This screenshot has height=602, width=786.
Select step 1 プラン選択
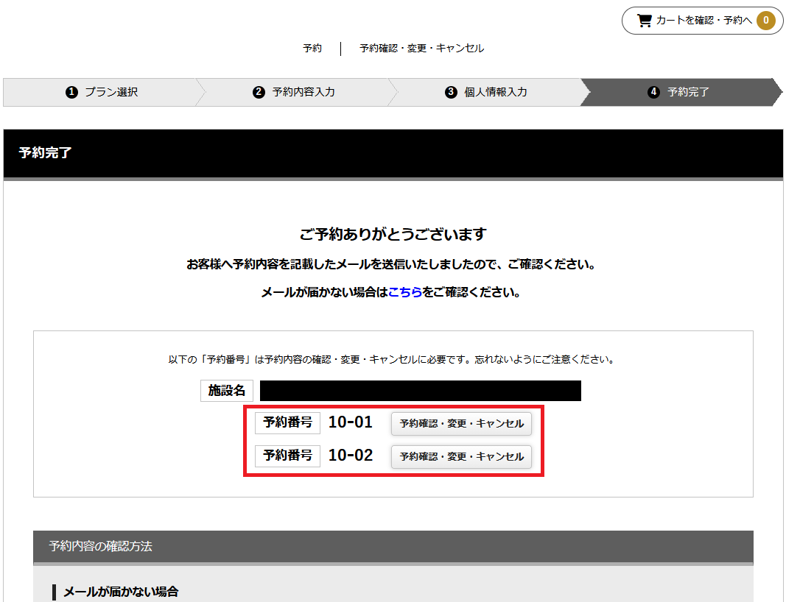pos(102,92)
